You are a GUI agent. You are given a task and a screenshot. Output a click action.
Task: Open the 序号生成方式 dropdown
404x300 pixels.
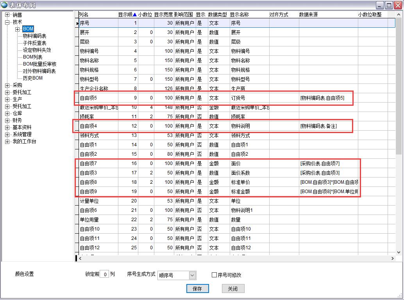coord(192,275)
